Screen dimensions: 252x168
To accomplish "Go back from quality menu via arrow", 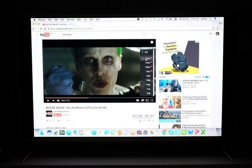I will pyautogui.click(x=143, y=52).
